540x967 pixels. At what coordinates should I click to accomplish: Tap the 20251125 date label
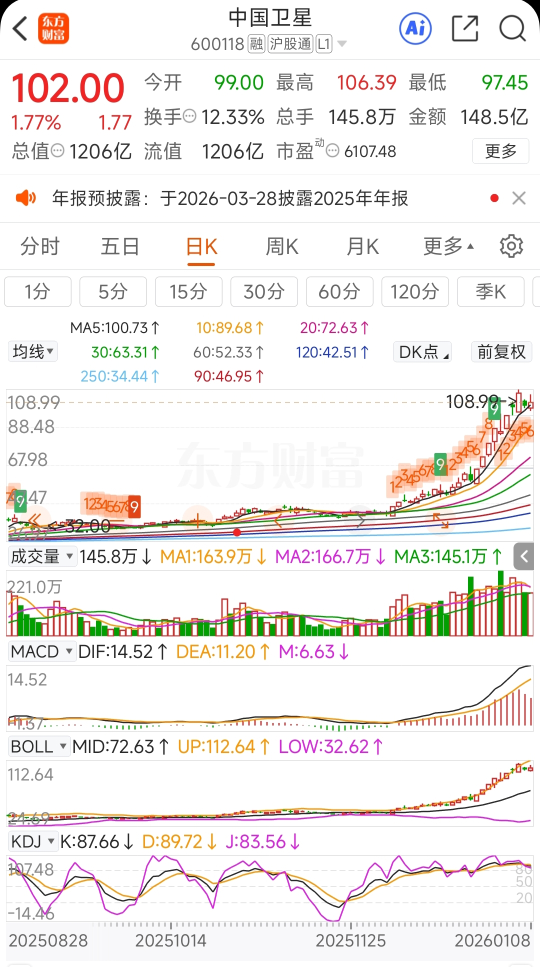click(x=351, y=940)
